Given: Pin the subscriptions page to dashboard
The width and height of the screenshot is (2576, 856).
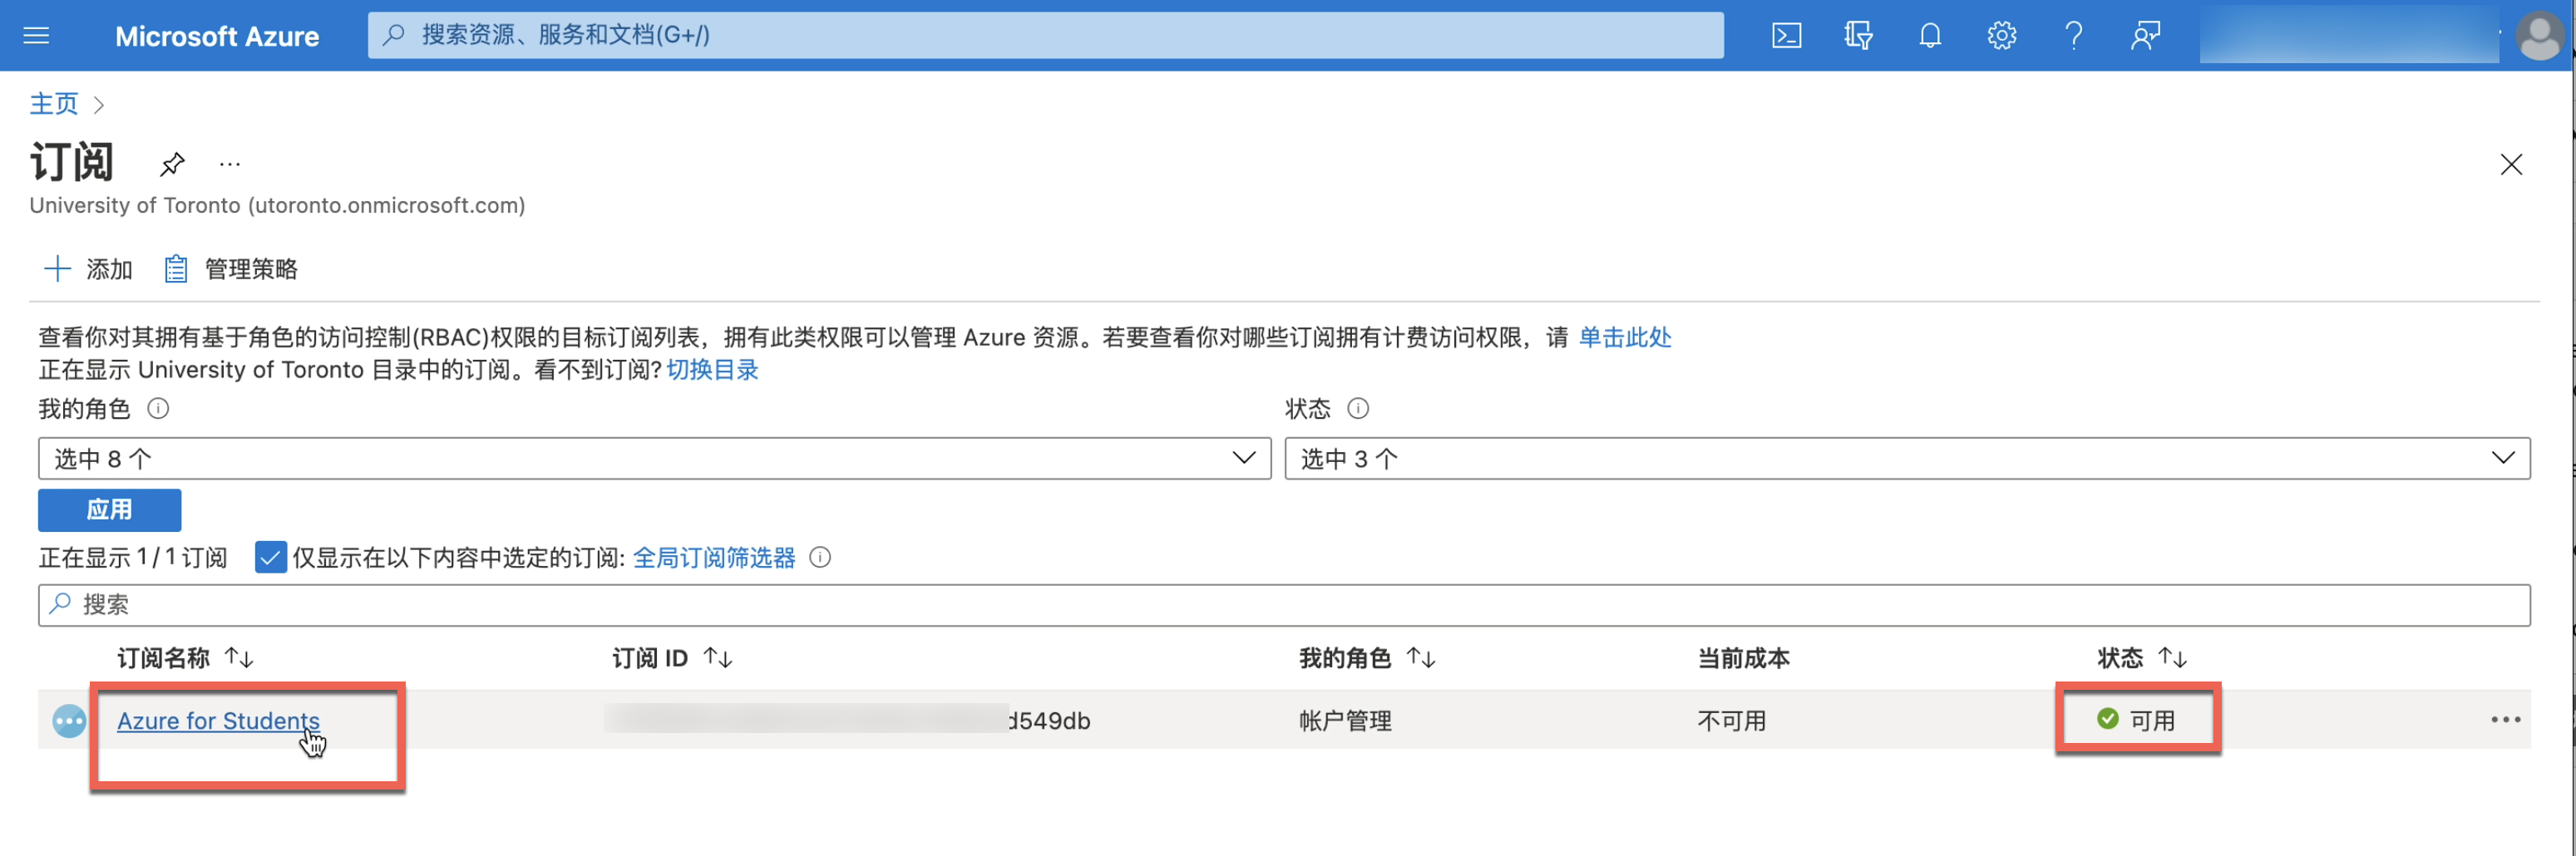Looking at the screenshot, I should (172, 163).
